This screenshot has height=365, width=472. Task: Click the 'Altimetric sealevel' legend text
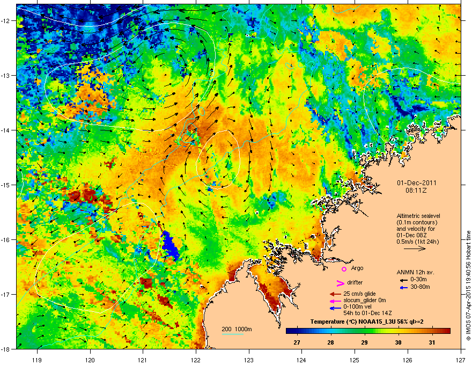418,216
